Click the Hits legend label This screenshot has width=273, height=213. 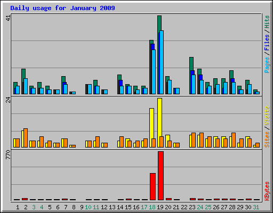(x=267, y=22)
